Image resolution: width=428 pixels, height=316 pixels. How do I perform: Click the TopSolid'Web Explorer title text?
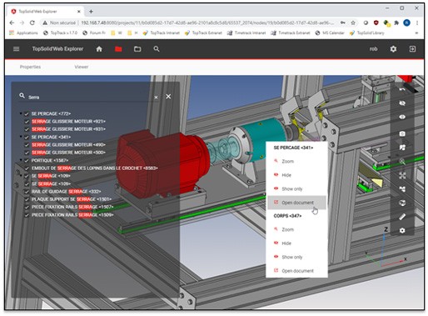coord(57,49)
